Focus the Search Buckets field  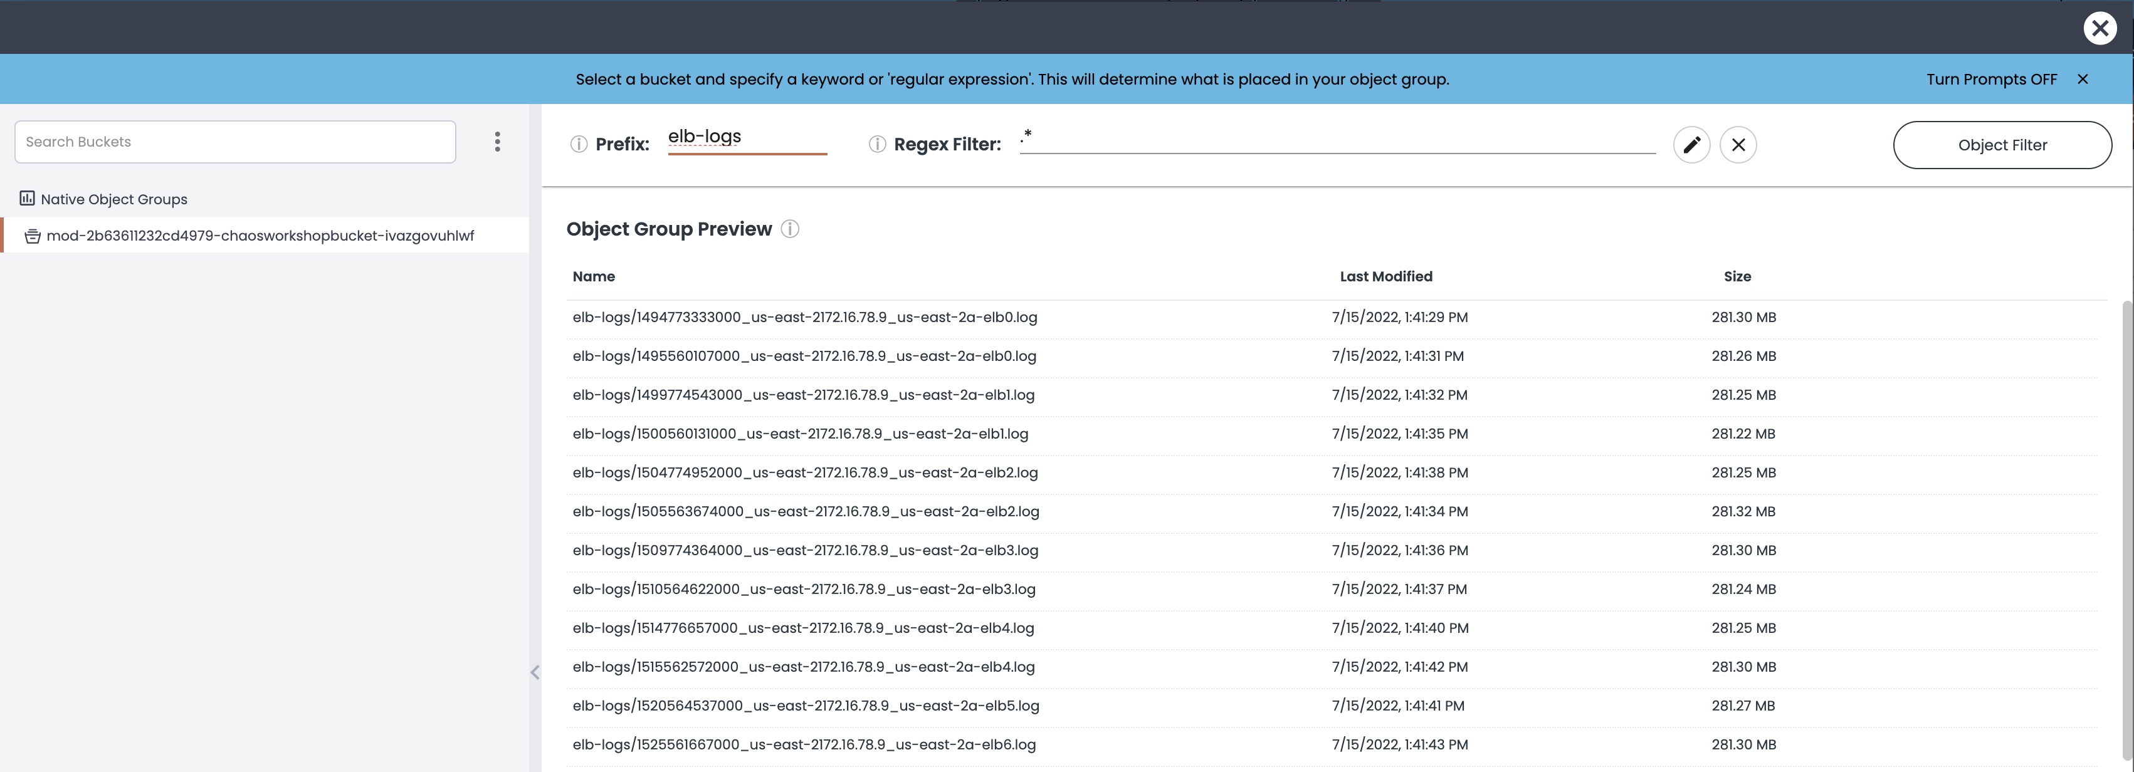pyautogui.click(x=235, y=142)
